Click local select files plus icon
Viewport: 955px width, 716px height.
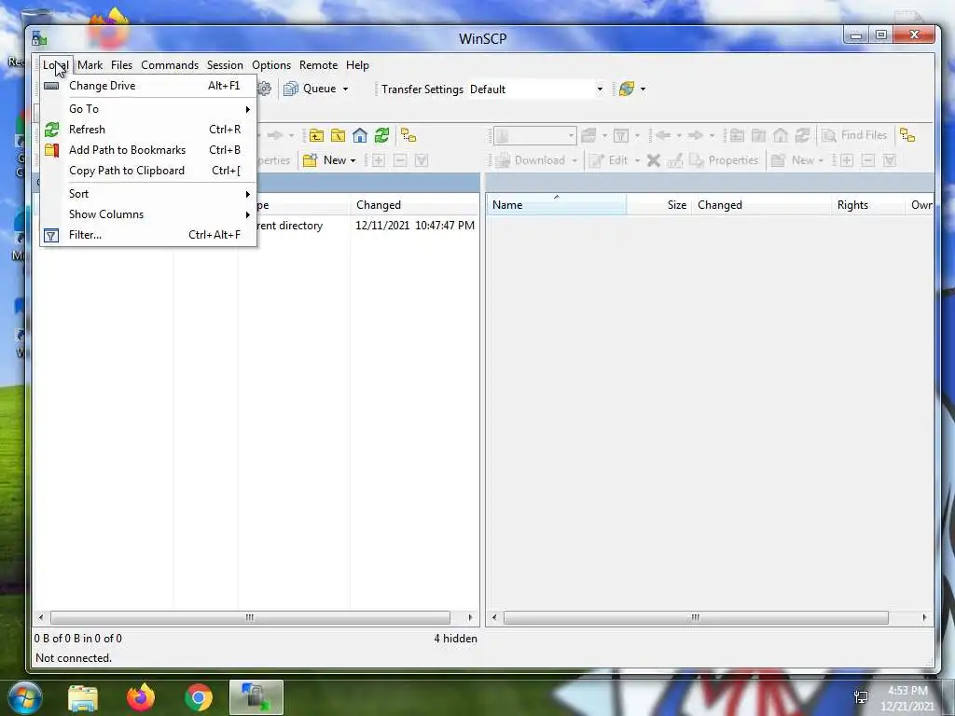tap(379, 160)
